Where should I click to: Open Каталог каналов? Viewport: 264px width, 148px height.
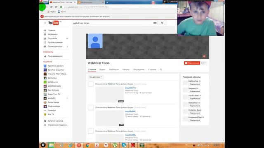point(55,121)
